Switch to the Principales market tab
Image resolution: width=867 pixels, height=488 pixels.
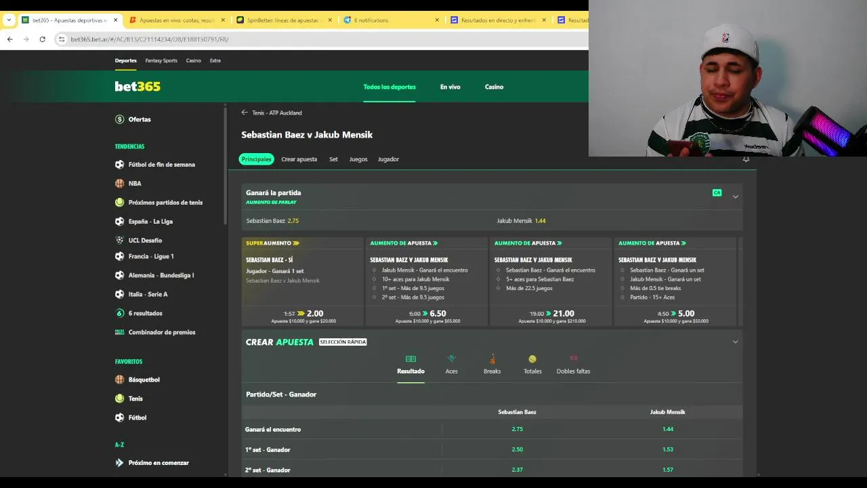(x=256, y=159)
